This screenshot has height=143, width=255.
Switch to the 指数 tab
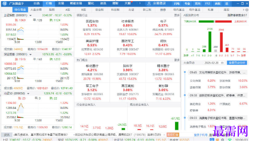52,10
